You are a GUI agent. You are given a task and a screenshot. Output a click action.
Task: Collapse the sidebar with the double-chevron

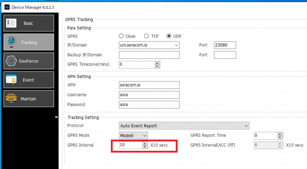56,117
